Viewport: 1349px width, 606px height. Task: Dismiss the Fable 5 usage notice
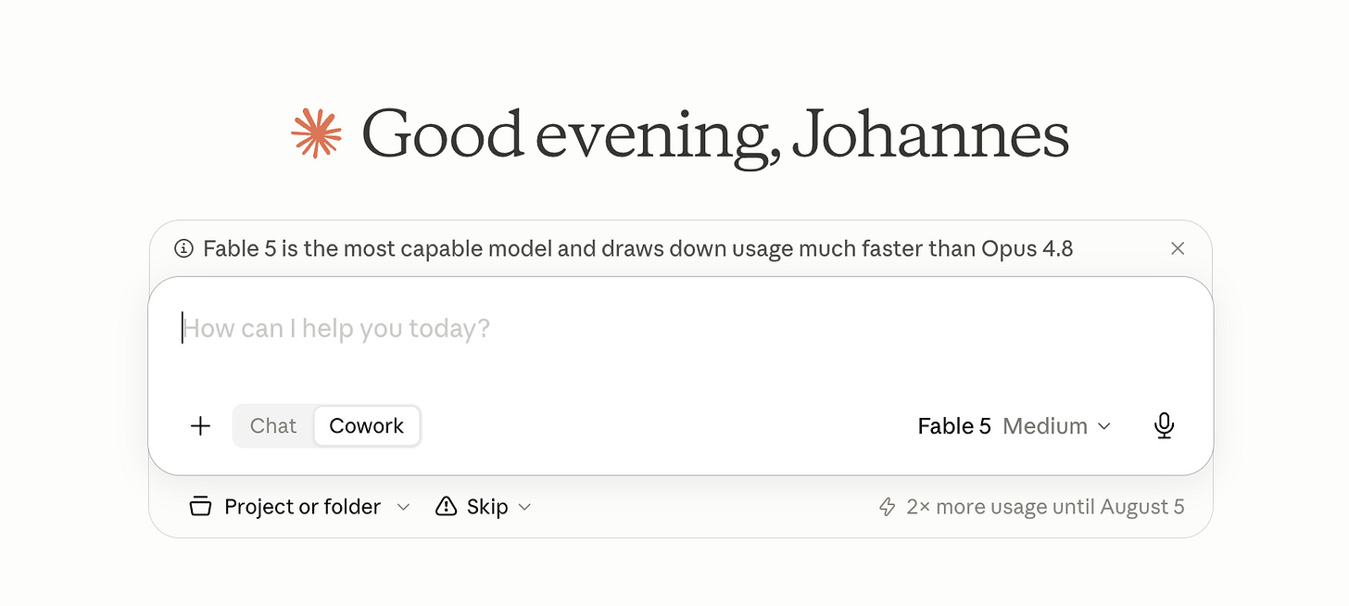pyautogui.click(x=1178, y=248)
